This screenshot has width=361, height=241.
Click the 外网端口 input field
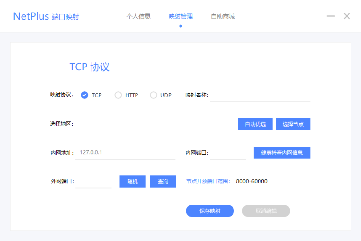[93, 182]
